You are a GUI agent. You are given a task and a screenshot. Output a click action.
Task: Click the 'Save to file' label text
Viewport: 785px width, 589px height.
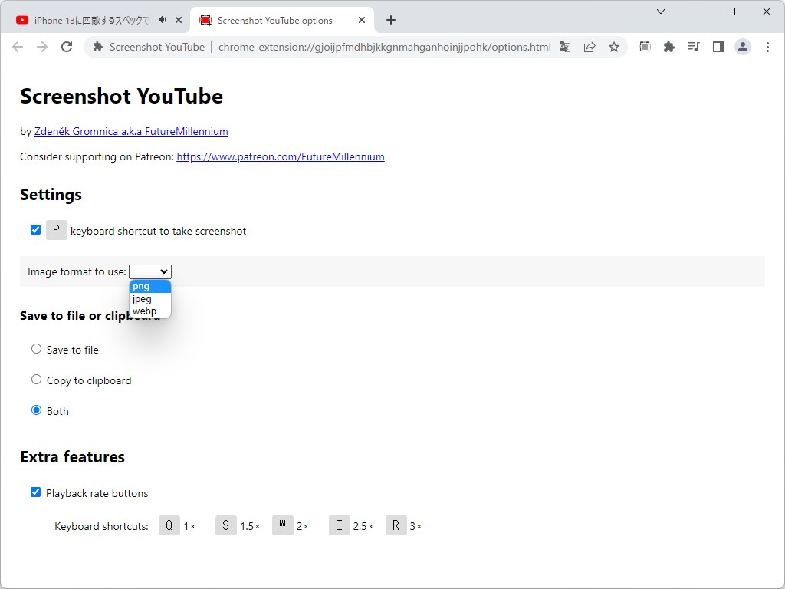pos(73,350)
